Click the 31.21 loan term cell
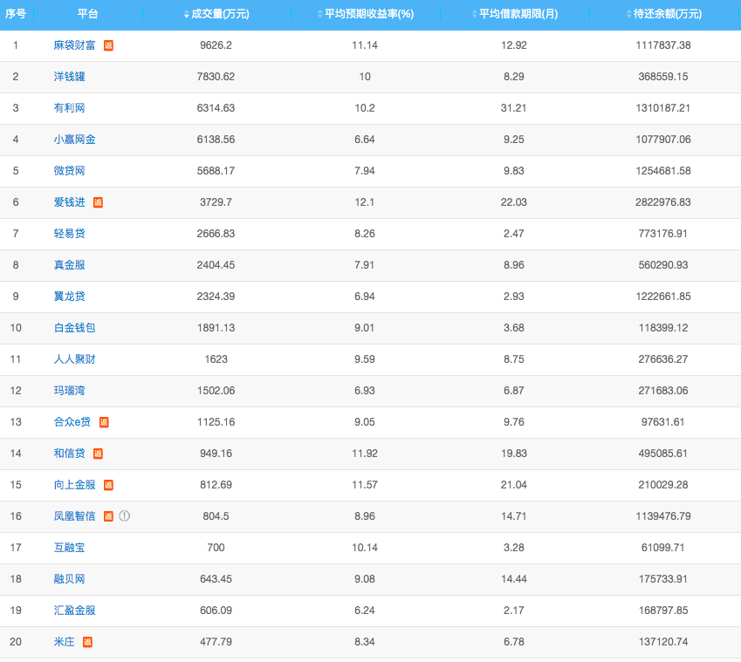 (x=514, y=108)
